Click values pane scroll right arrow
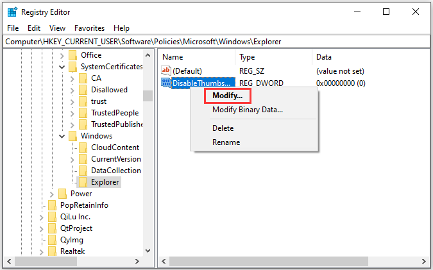 [424, 261]
